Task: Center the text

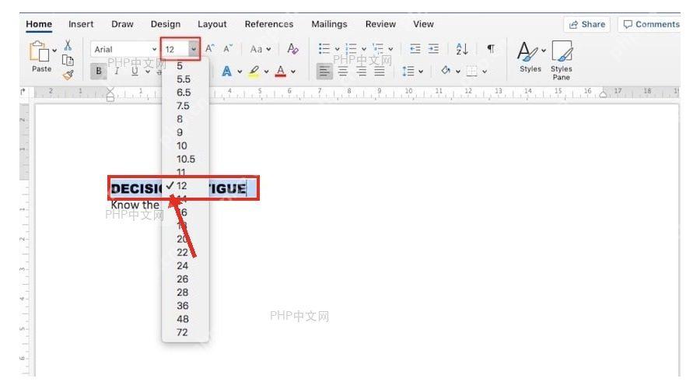Action: click(343, 71)
